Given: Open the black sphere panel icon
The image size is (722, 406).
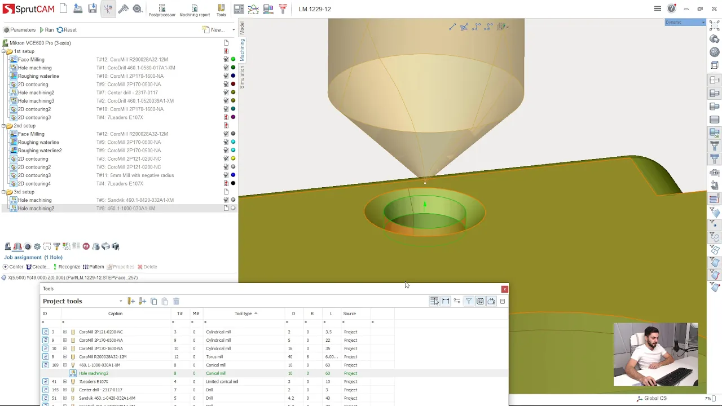Looking at the screenshot, I should (x=28, y=246).
